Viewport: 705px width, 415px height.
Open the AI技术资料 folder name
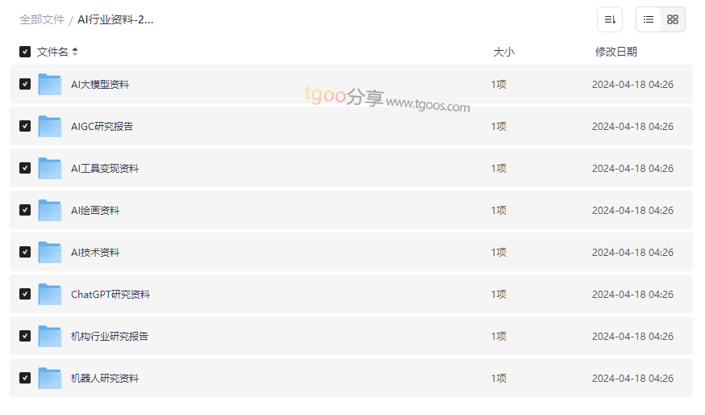coord(95,253)
